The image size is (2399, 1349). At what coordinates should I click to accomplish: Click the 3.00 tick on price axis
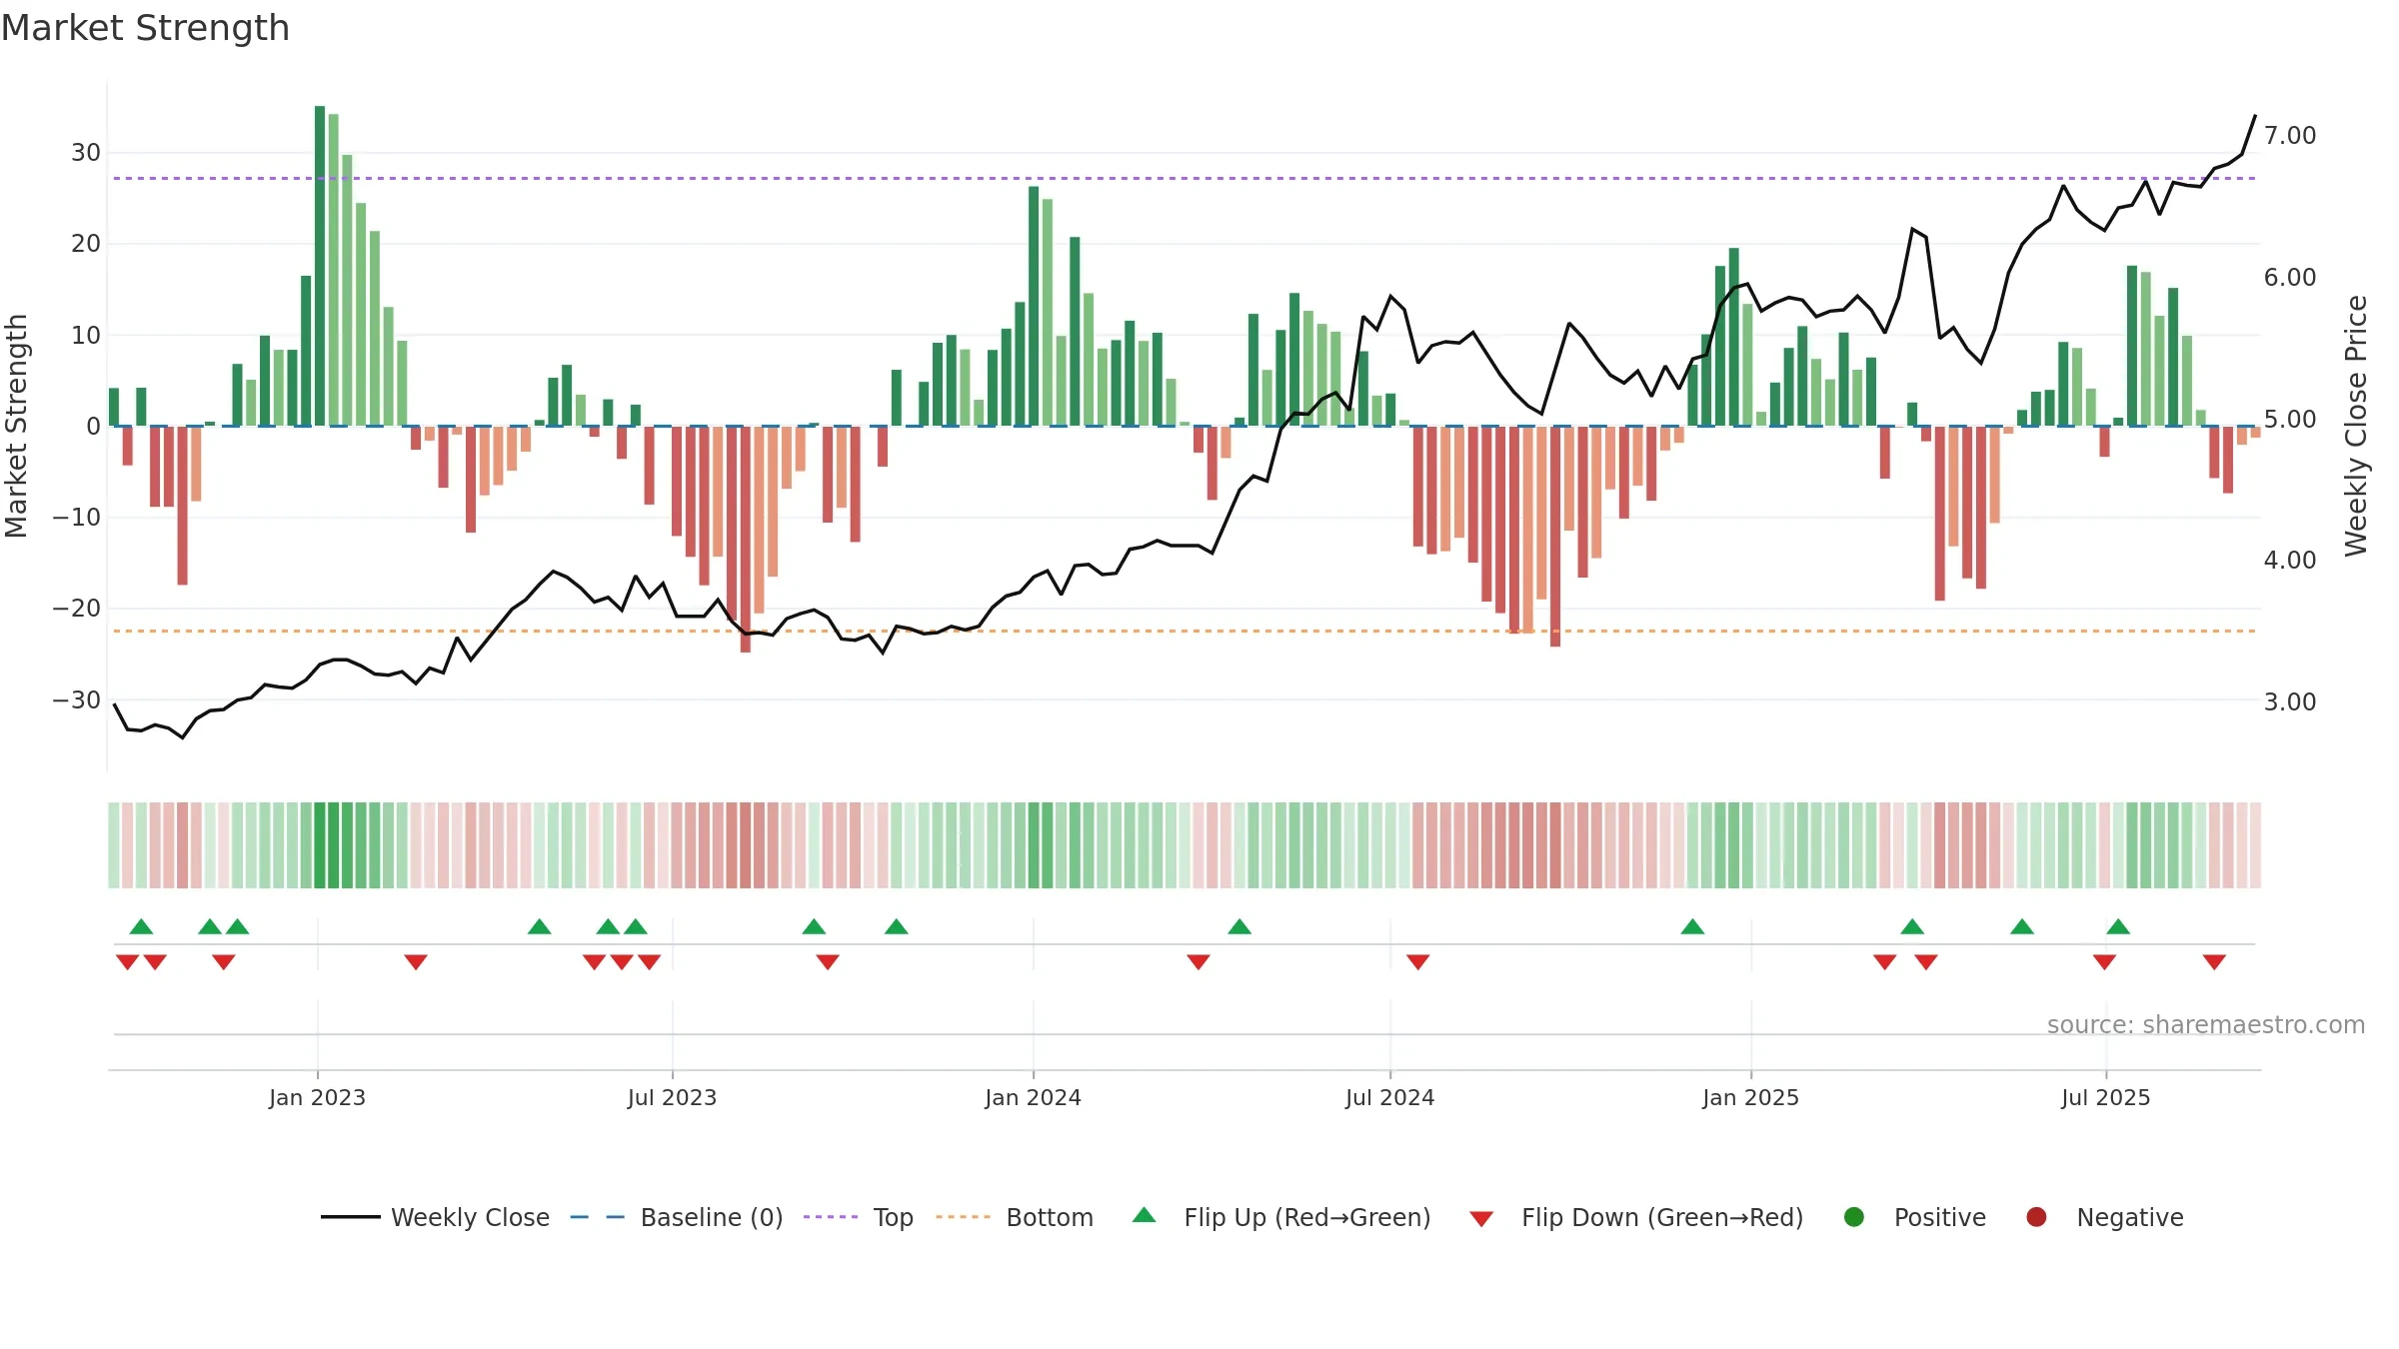point(2290,702)
